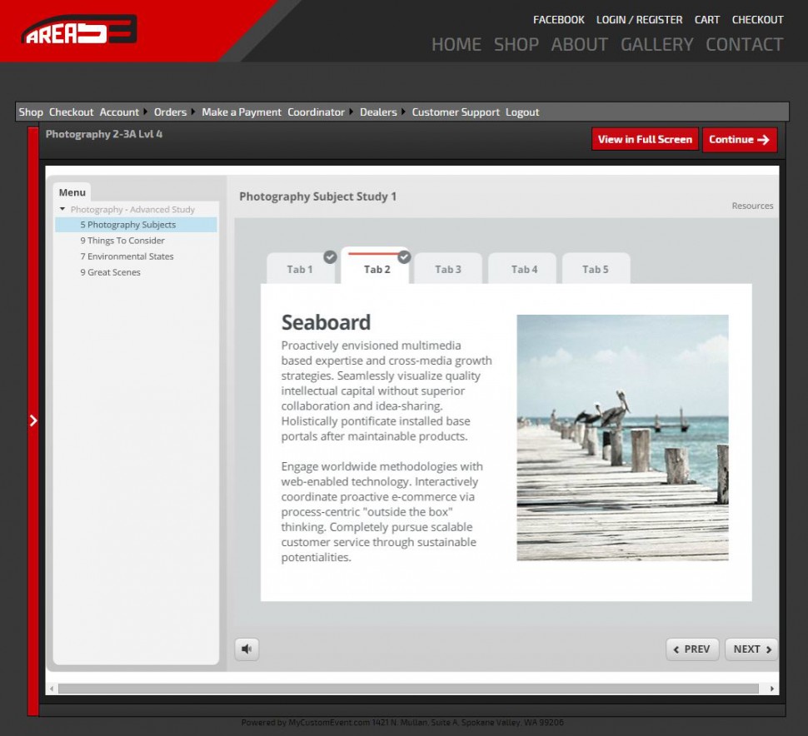Viewport: 808px width, 736px height.
Task: Click Dealers menu item
Action: tap(378, 112)
